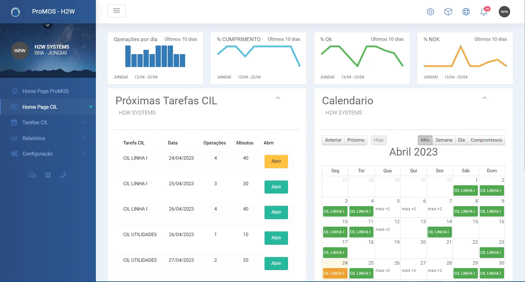
Task: Switch calendar to Compromissos view
Action: (x=486, y=140)
